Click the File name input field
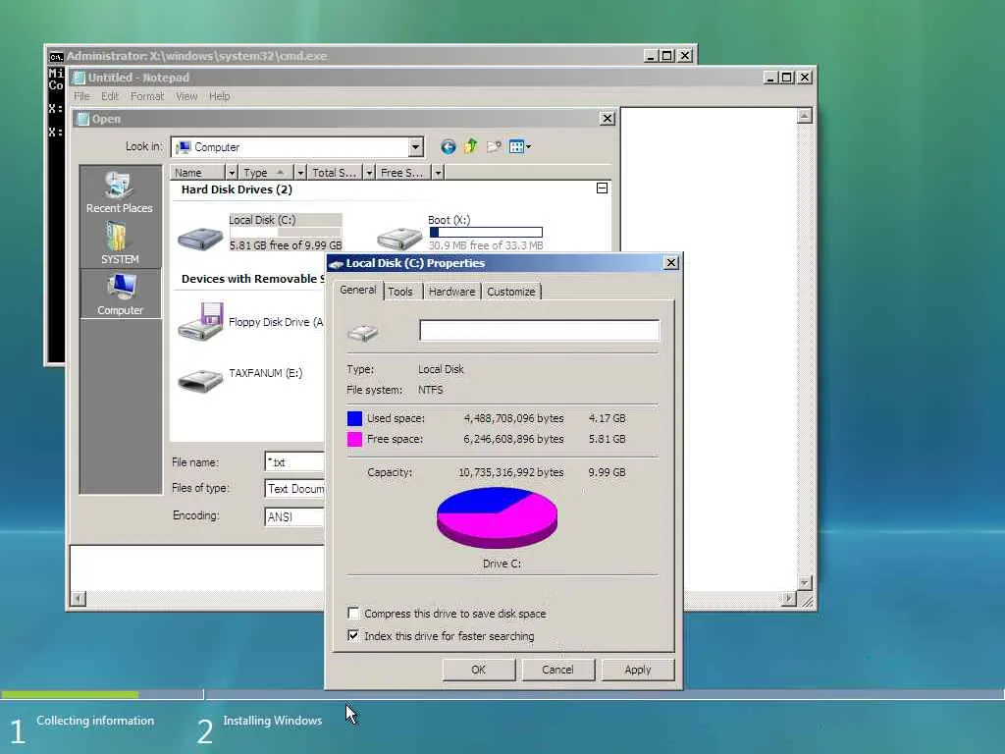Viewport: 1005px width, 754px height. (294, 461)
